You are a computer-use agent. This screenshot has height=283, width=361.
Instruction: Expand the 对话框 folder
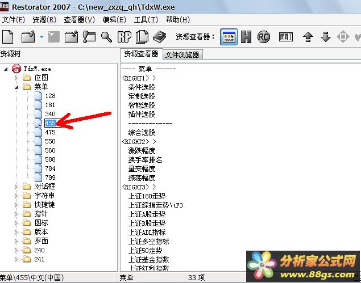16,187
